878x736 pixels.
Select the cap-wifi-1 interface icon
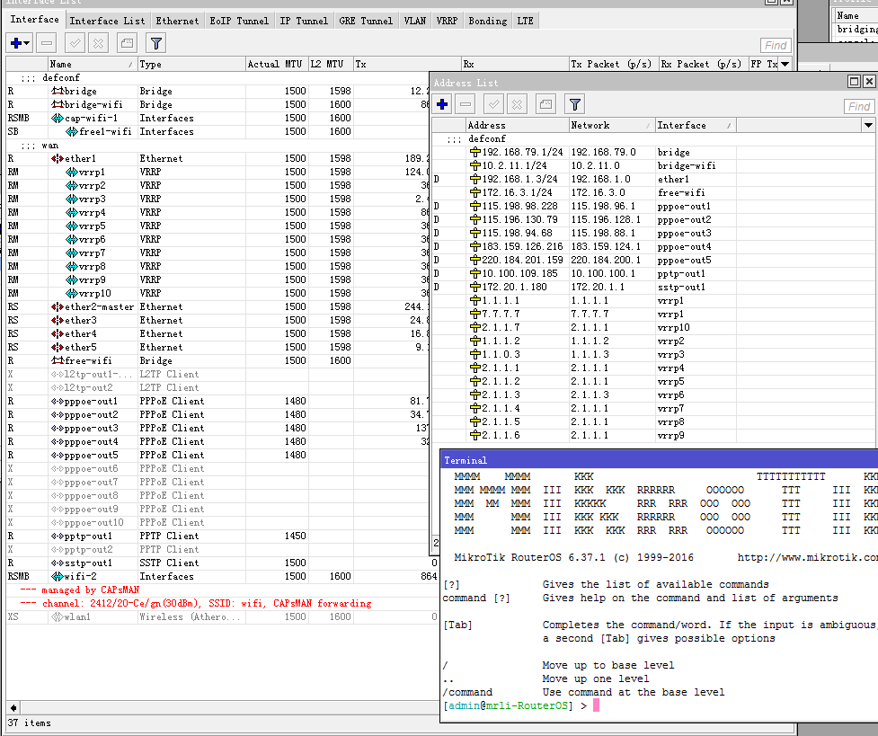[x=58, y=119]
